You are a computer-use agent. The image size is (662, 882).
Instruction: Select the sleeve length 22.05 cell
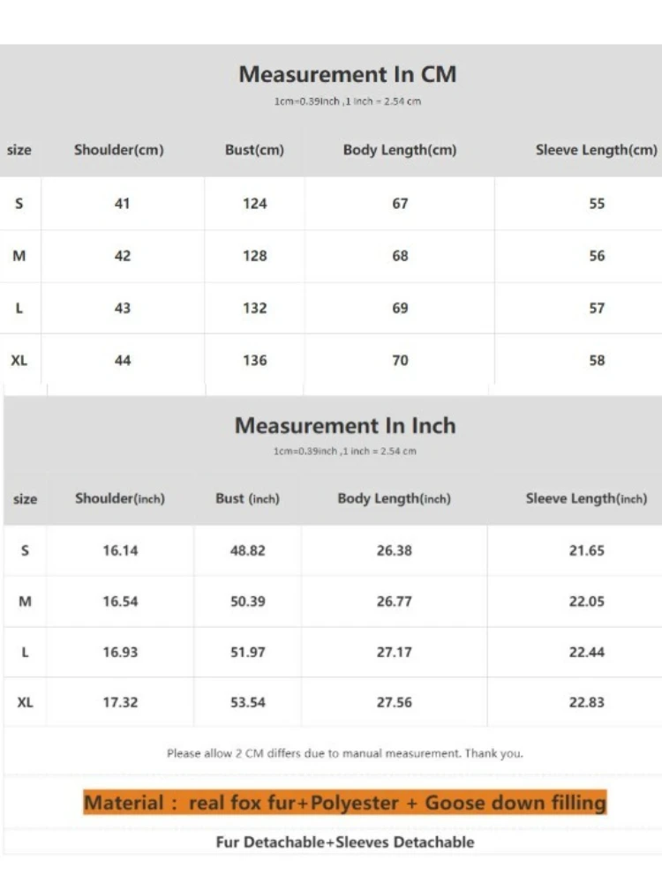(586, 602)
